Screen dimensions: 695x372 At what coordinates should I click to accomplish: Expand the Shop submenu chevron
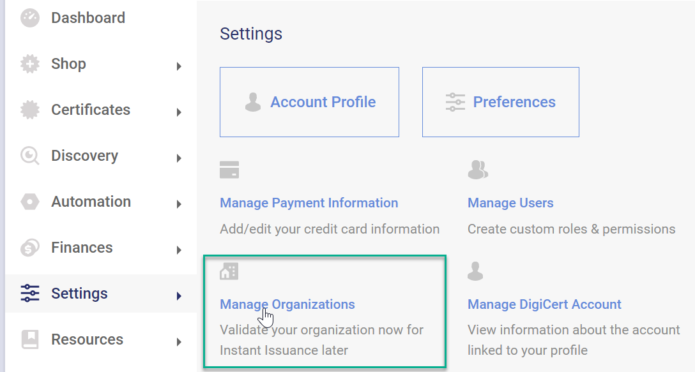(179, 64)
